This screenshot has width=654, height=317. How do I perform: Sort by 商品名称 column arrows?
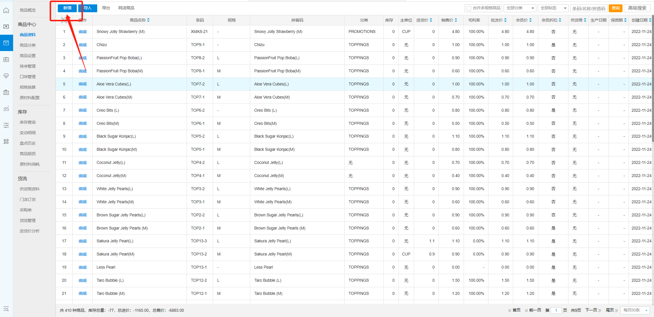pyautogui.click(x=148, y=20)
